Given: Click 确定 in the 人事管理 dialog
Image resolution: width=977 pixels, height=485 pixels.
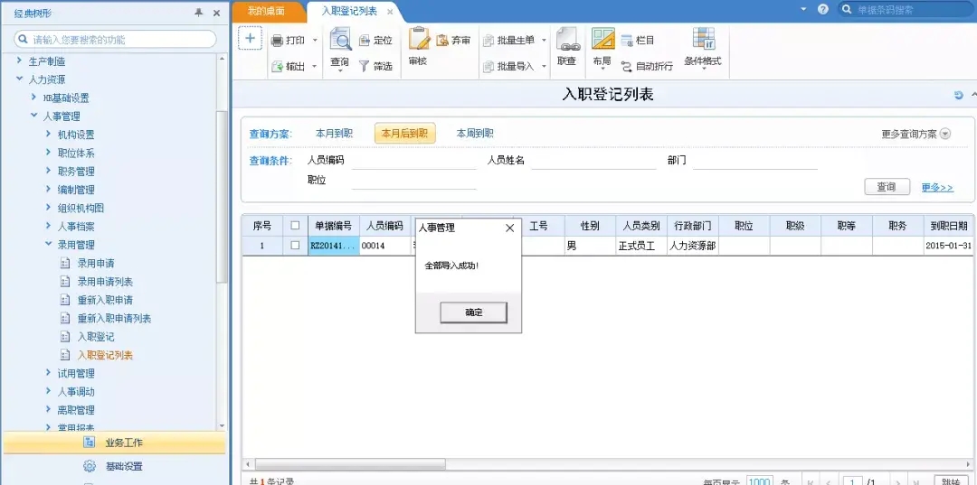Looking at the screenshot, I should click(x=473, y=312).
